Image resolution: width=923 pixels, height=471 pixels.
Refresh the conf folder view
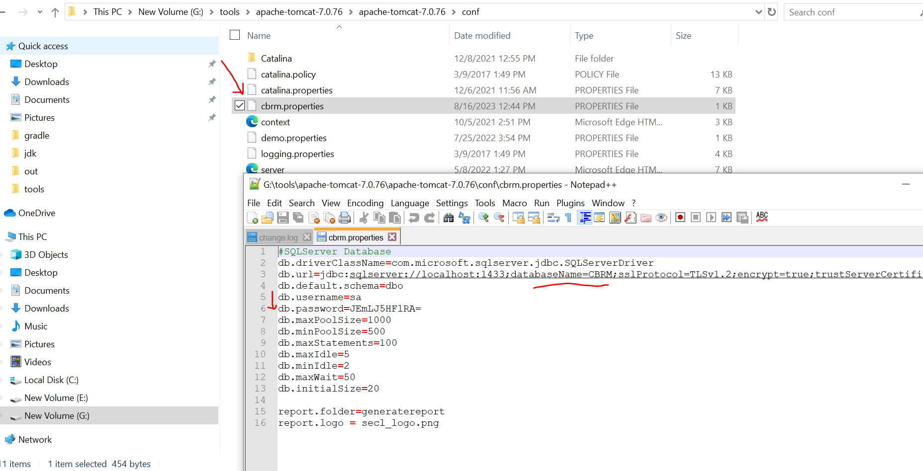coord(771,12)
